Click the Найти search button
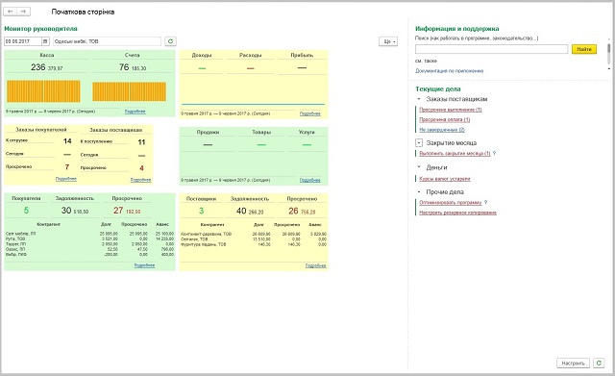 click(x=584, y=49)
